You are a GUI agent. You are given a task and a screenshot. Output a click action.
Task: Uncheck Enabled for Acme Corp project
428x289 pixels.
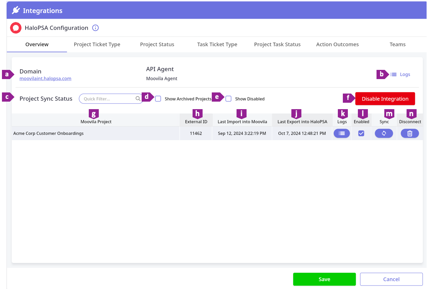361,134
